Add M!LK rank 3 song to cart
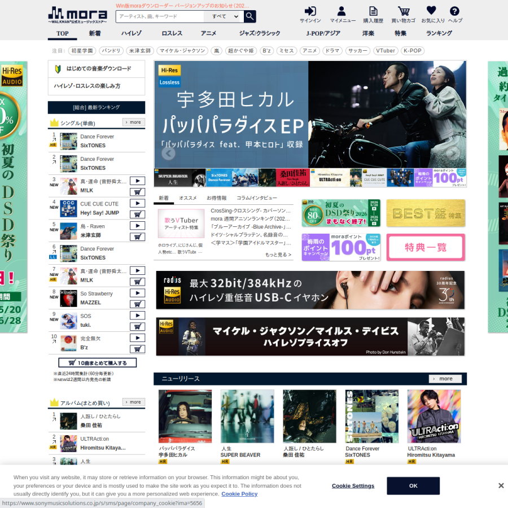 click(137, 192)
